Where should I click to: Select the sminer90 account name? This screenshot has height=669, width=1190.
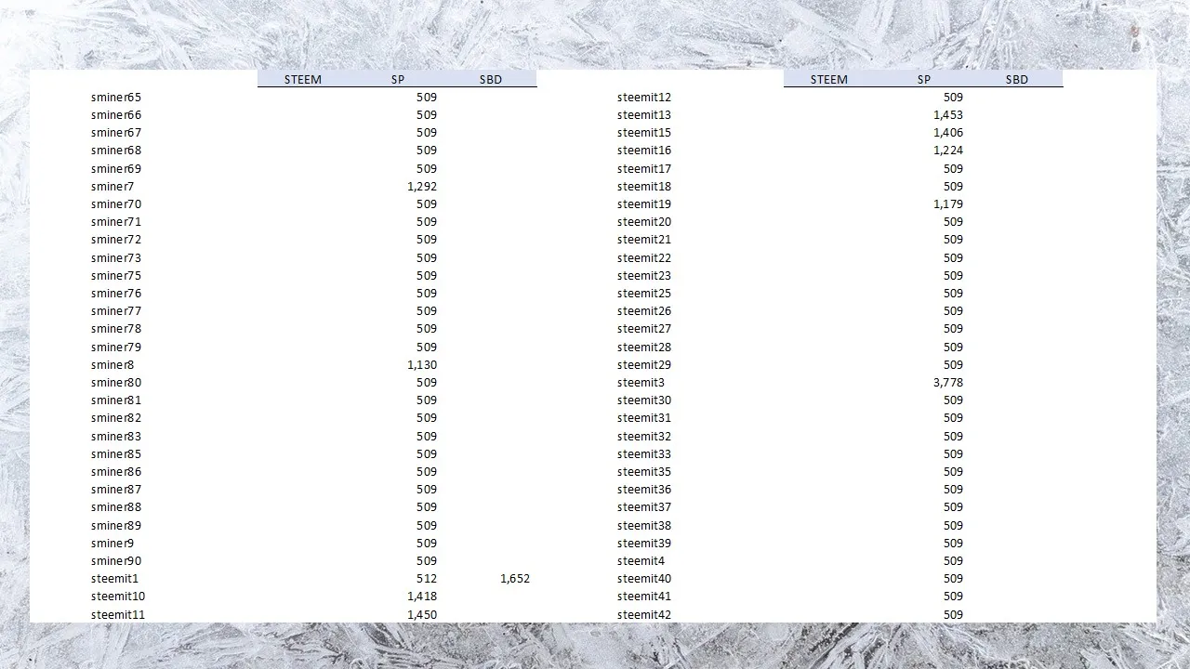(x=116, y=560)
